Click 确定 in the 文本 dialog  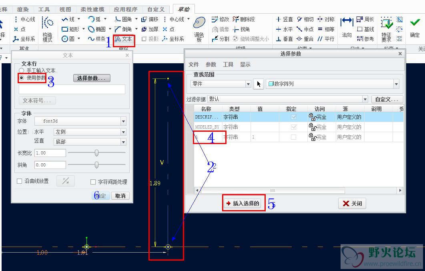click(x=100, y=196)
